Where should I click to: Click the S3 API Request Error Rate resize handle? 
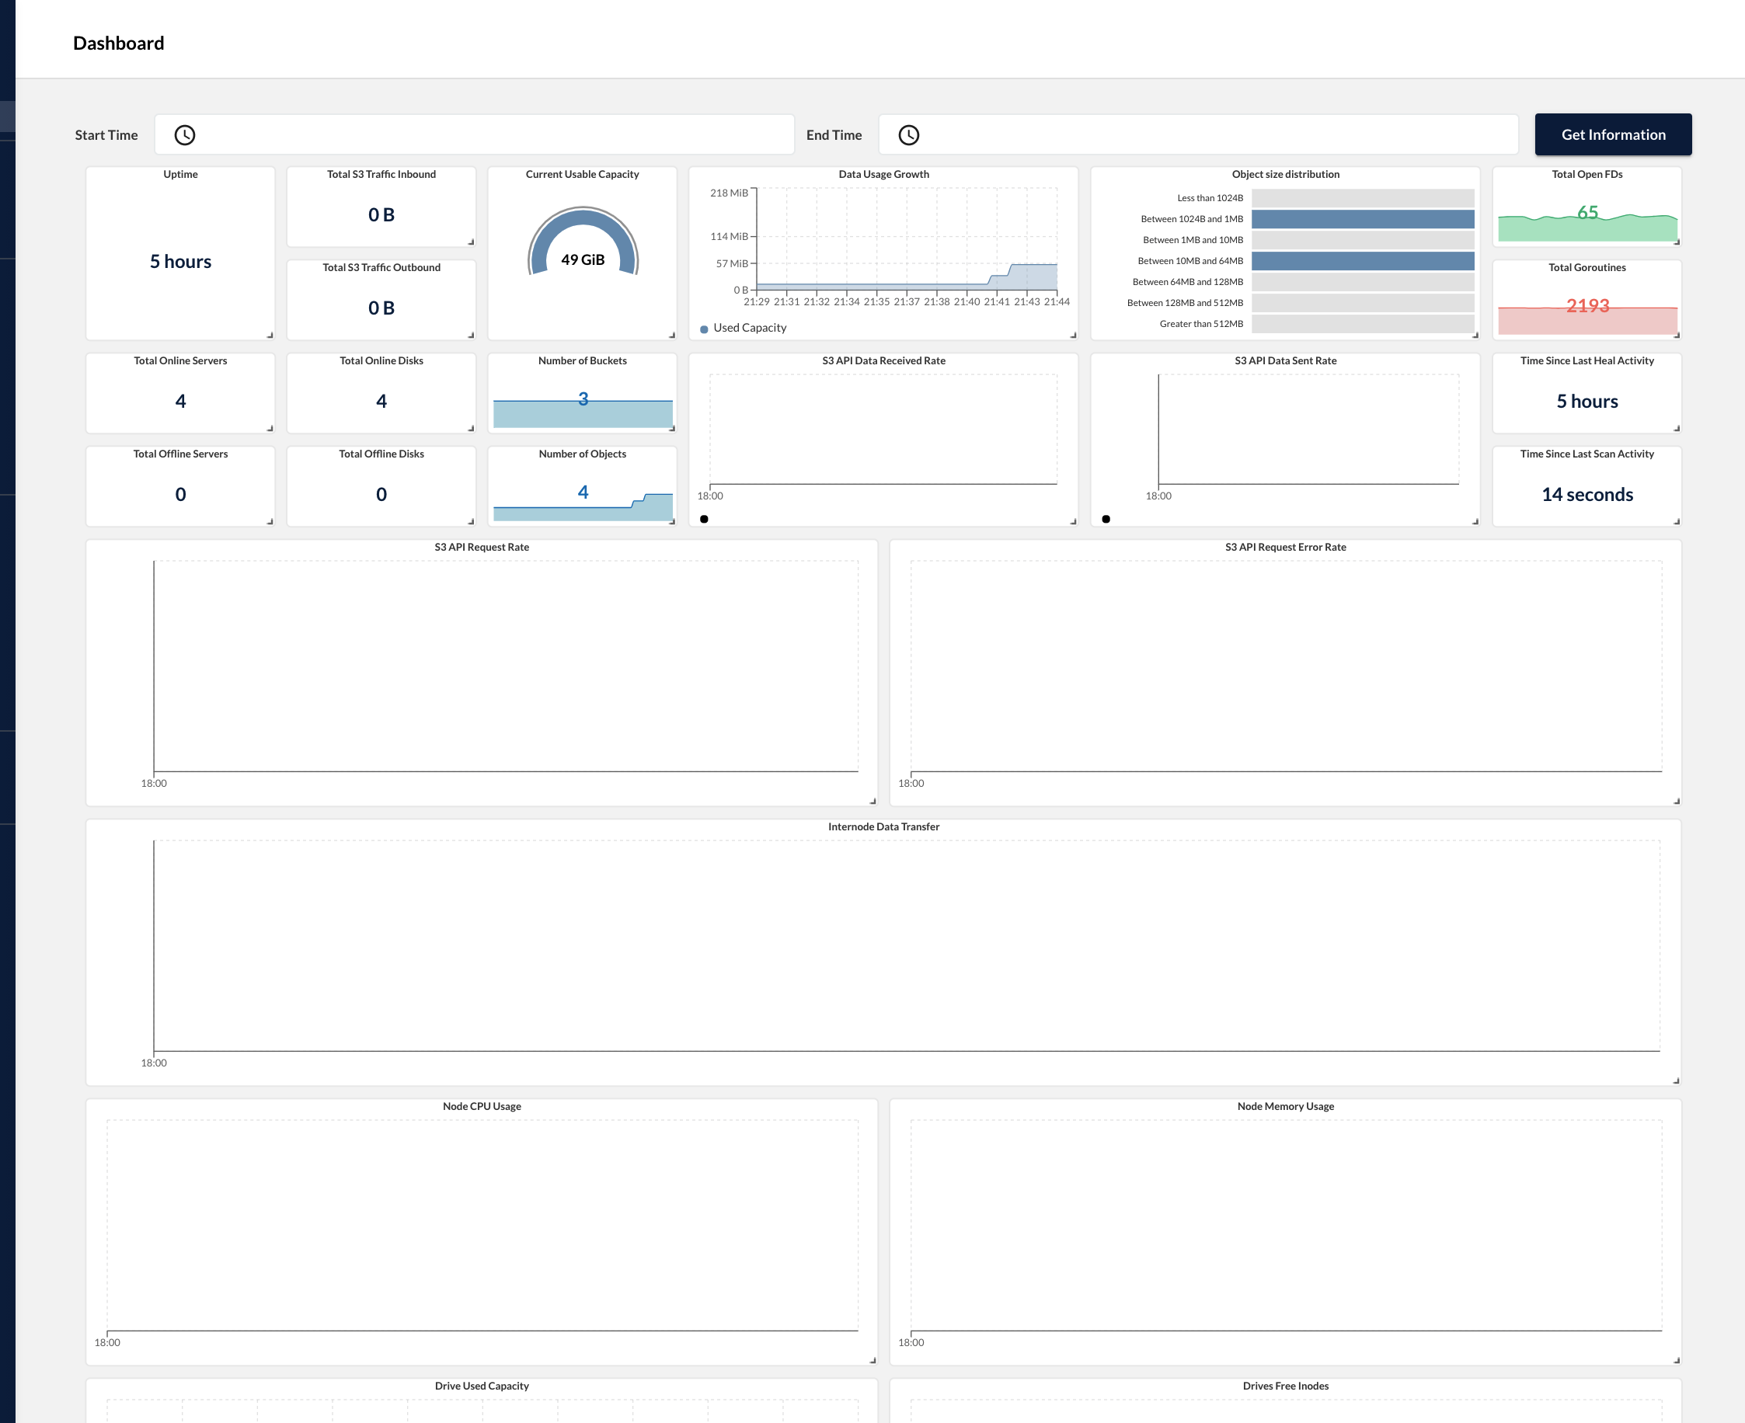pyautogui.click(x=1676, y=801)
